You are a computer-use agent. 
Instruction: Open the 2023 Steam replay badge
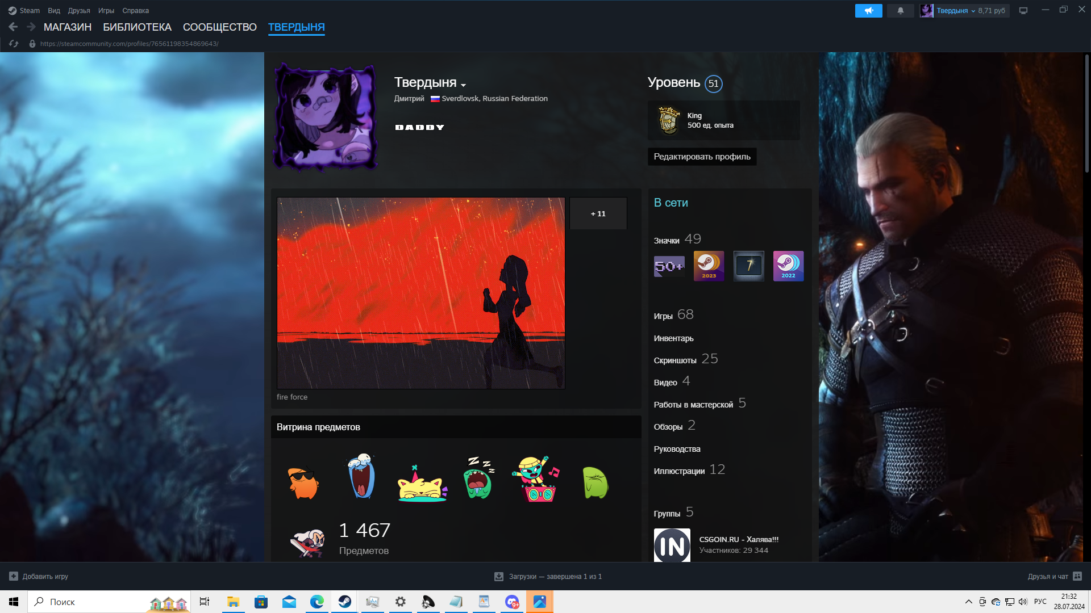tap(709, 266)
